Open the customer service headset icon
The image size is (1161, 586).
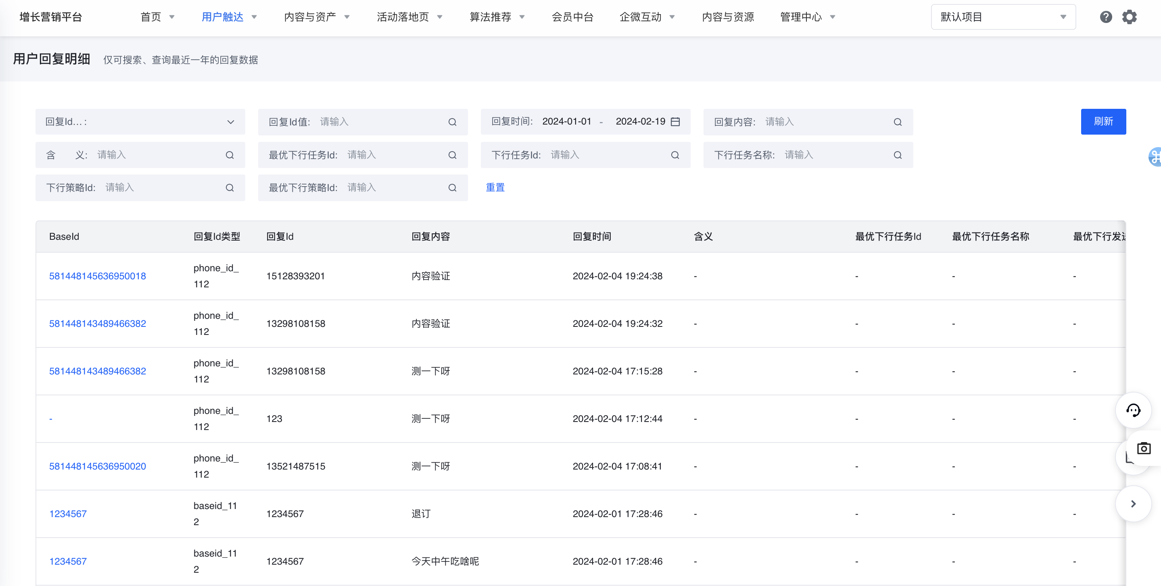click(x=1133, y=410)
